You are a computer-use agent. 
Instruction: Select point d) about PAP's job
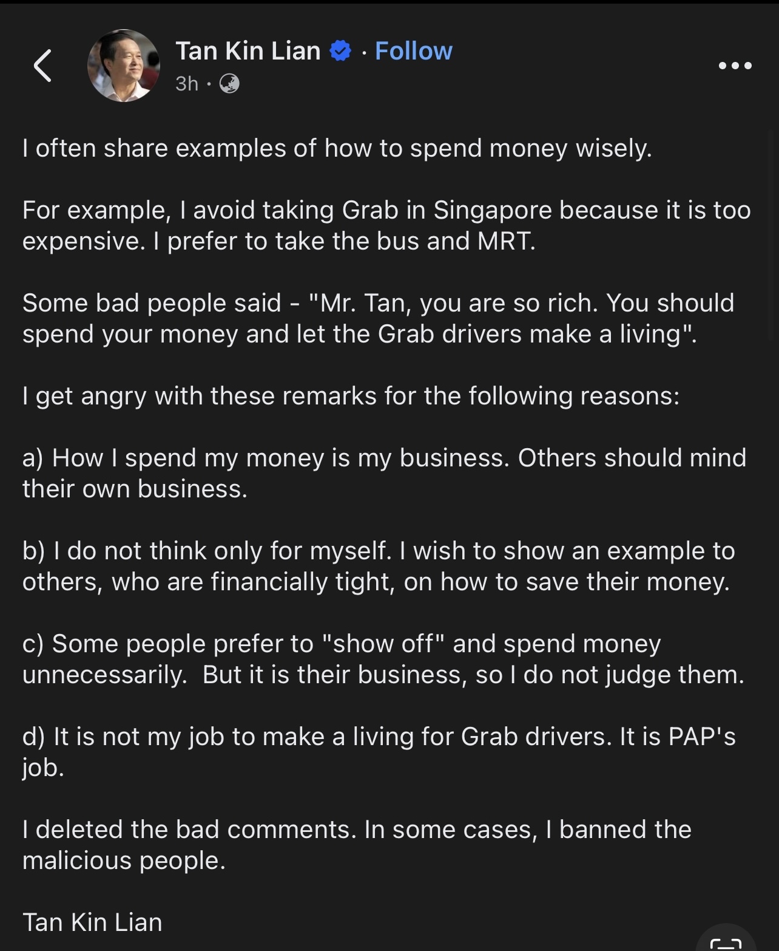[377, 752]
